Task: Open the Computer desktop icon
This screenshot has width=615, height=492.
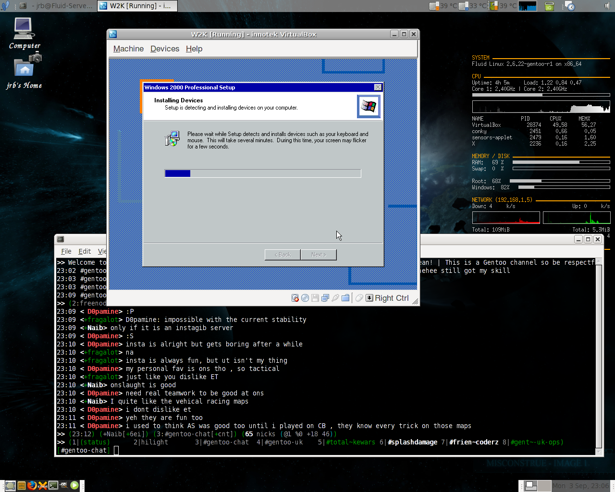Action: pyautogui.click(x=24, y=33)
